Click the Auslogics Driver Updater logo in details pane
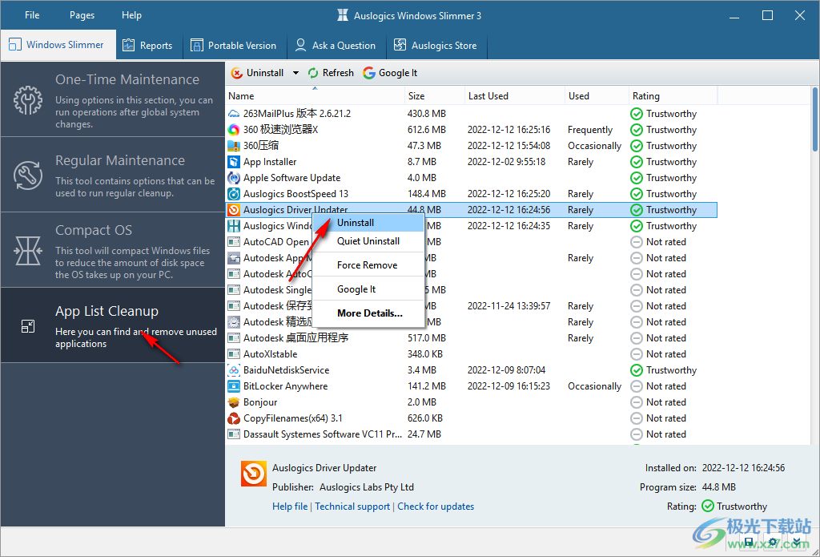Screen dimensions: 820x557 (x=254, y=474)
